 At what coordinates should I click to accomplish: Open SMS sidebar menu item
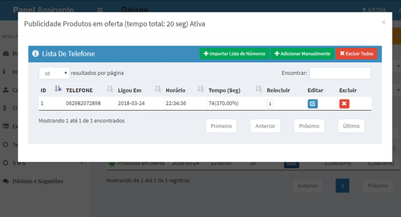pos(19,163)
